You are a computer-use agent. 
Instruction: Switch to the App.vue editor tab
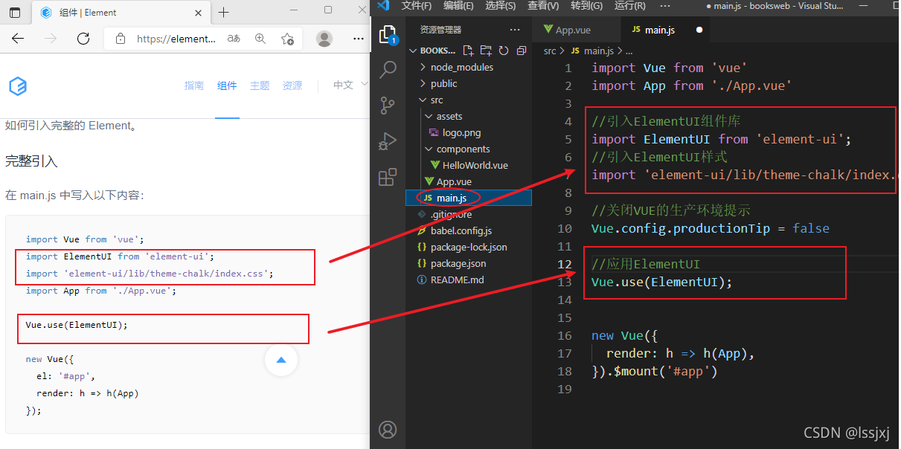(x=575, y=30)
